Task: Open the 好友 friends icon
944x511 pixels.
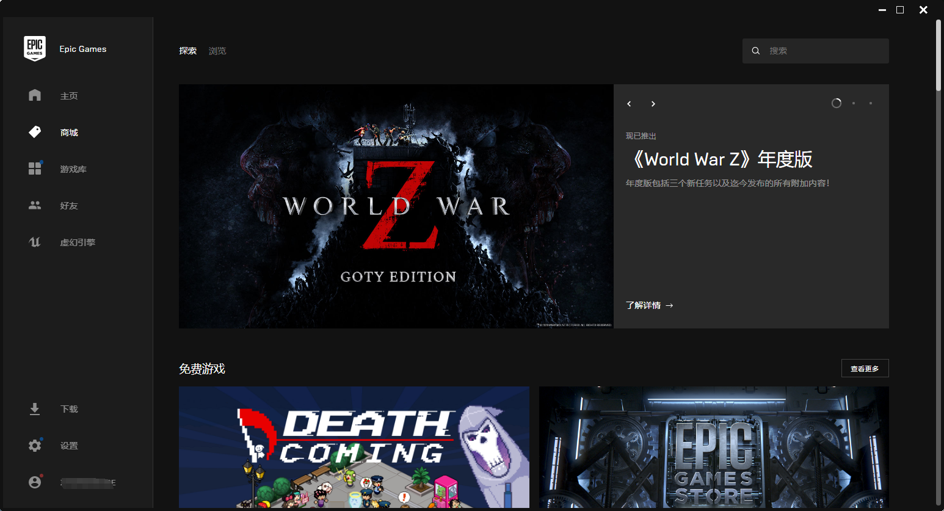Action: [35, 205]
